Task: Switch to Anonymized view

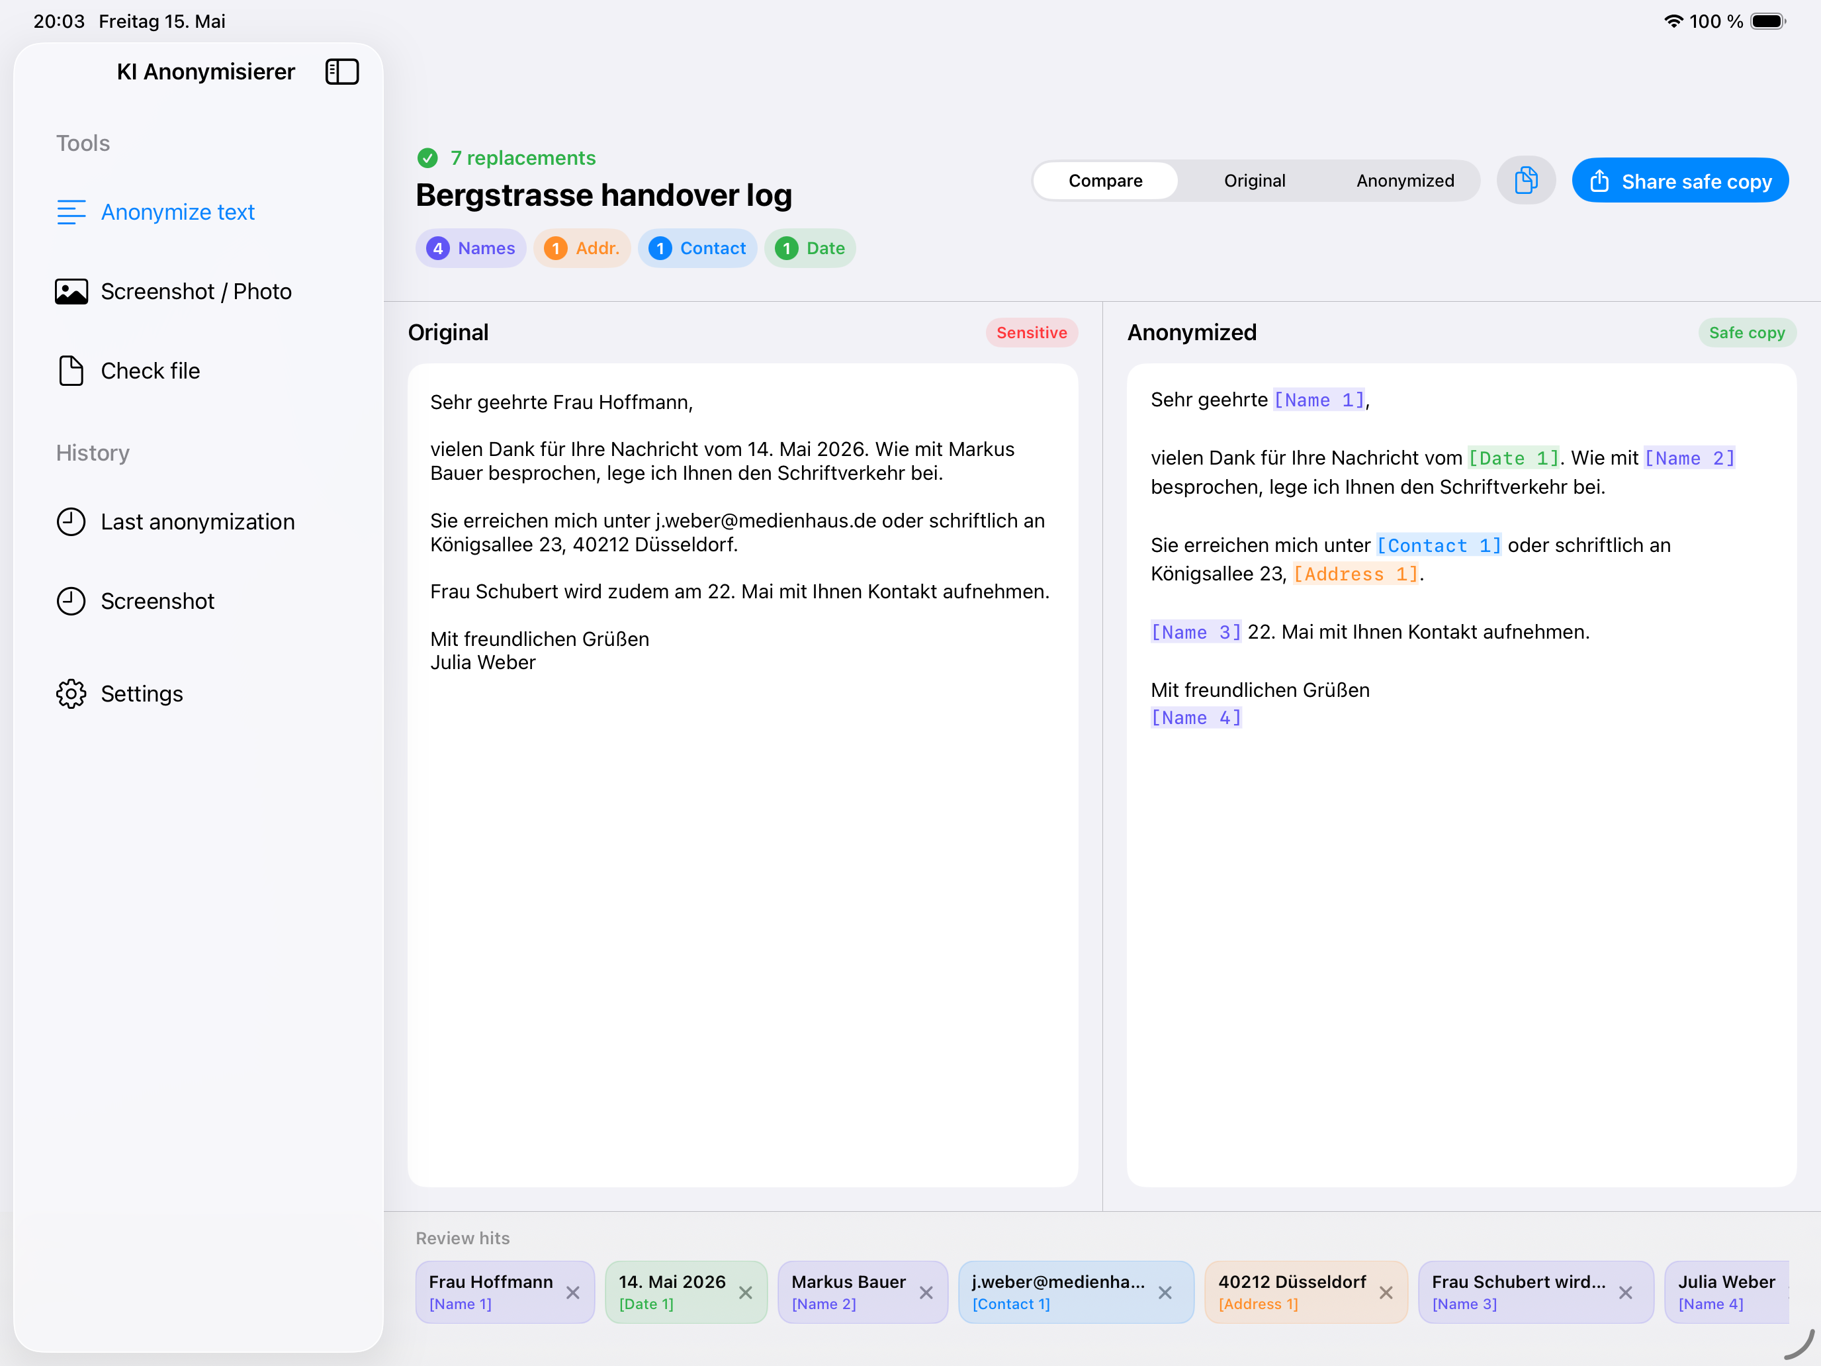Action: 1404,180
